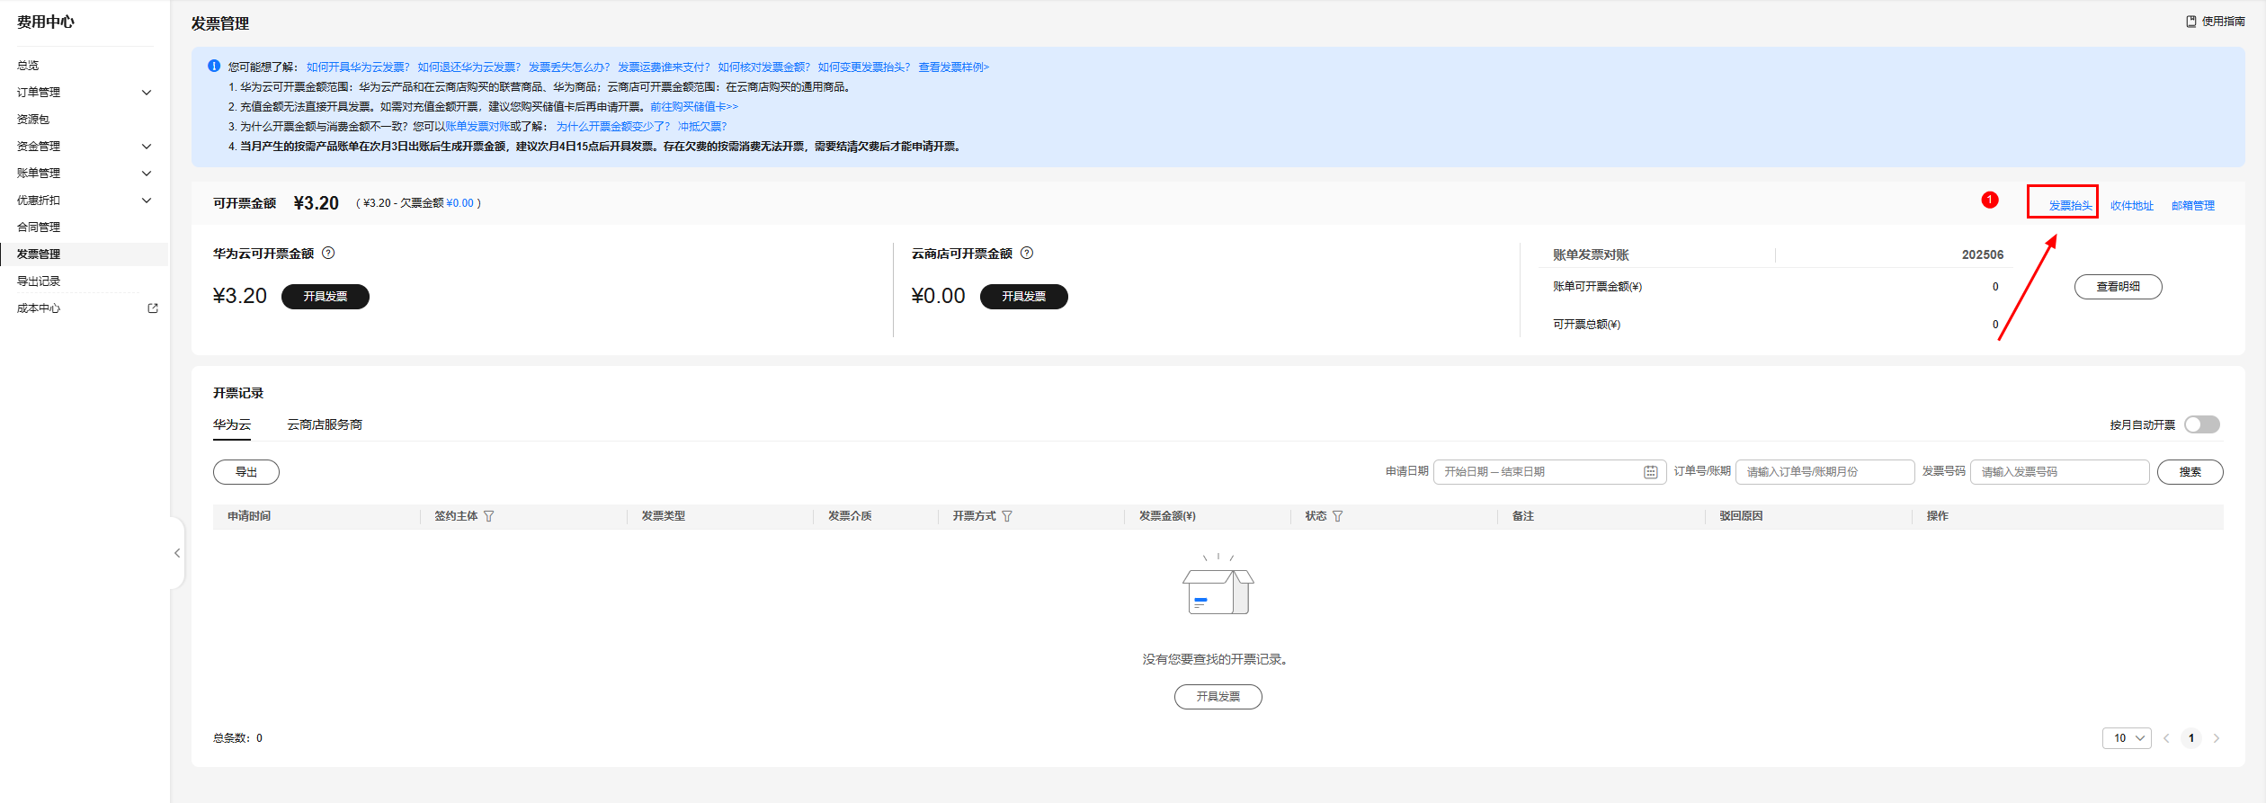Switch to the 云商店服务商 tab

coord(325,424)
